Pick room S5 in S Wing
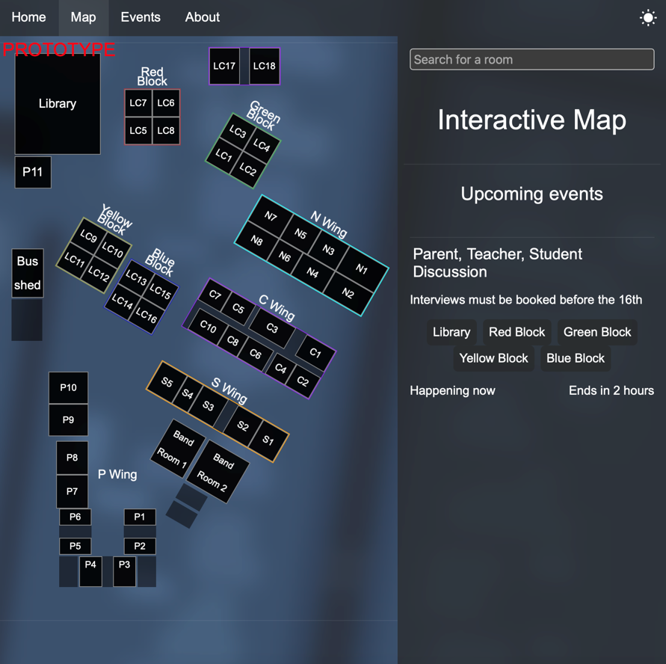 (167, 382)
